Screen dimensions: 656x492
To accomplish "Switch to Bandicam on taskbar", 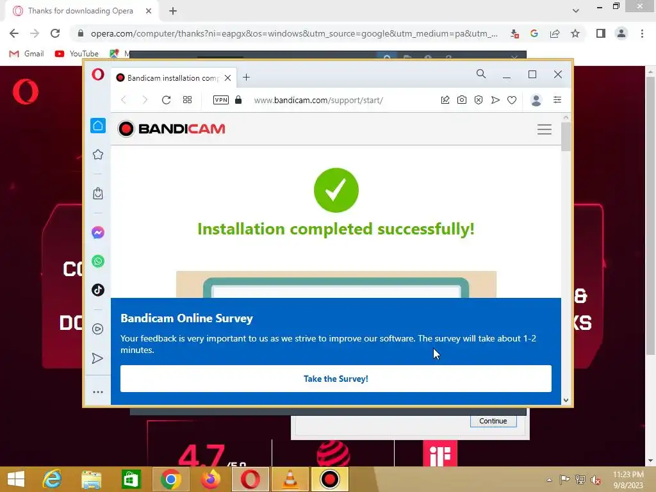I will pos(330,479).
